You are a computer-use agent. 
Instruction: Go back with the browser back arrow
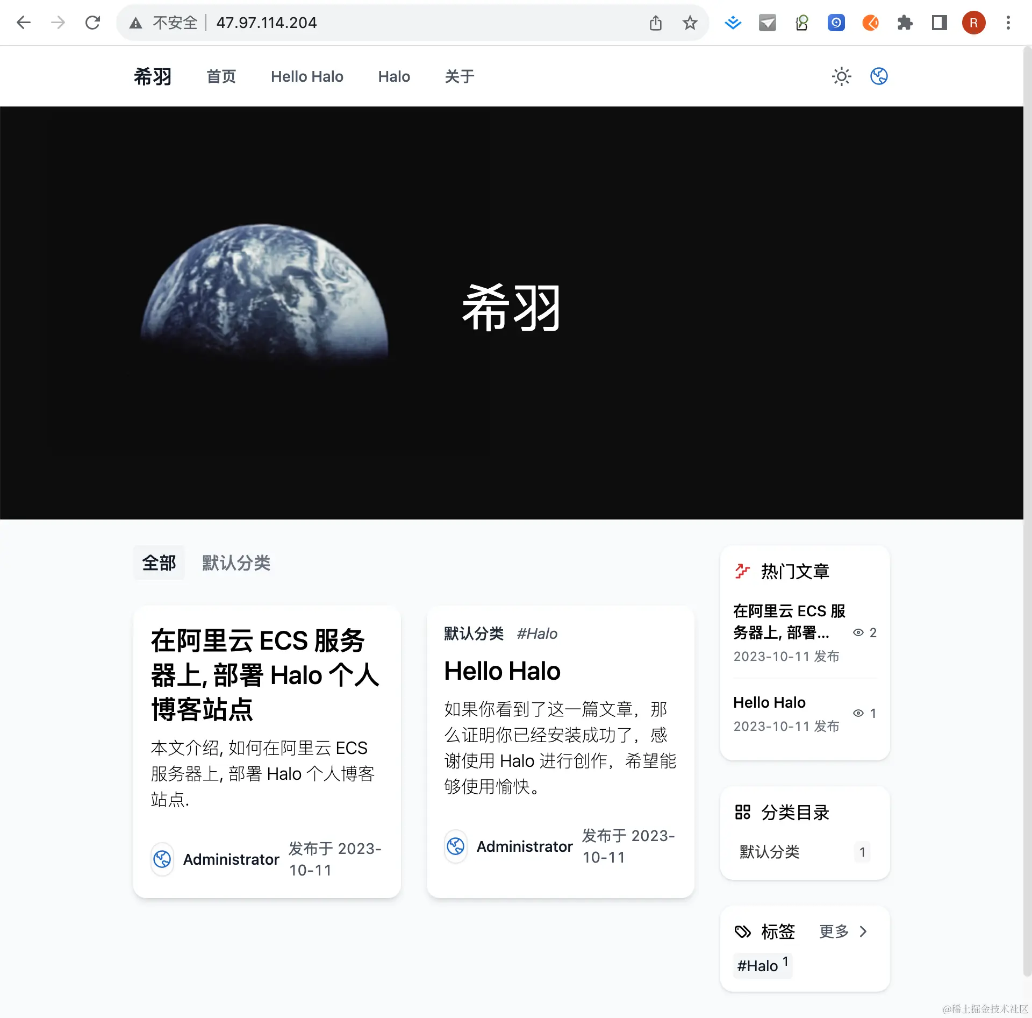coord(24,23)
